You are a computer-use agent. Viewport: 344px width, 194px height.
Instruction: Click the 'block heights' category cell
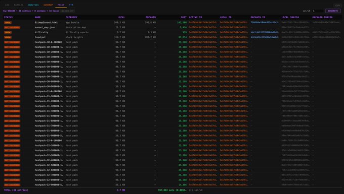coord(74,37)
